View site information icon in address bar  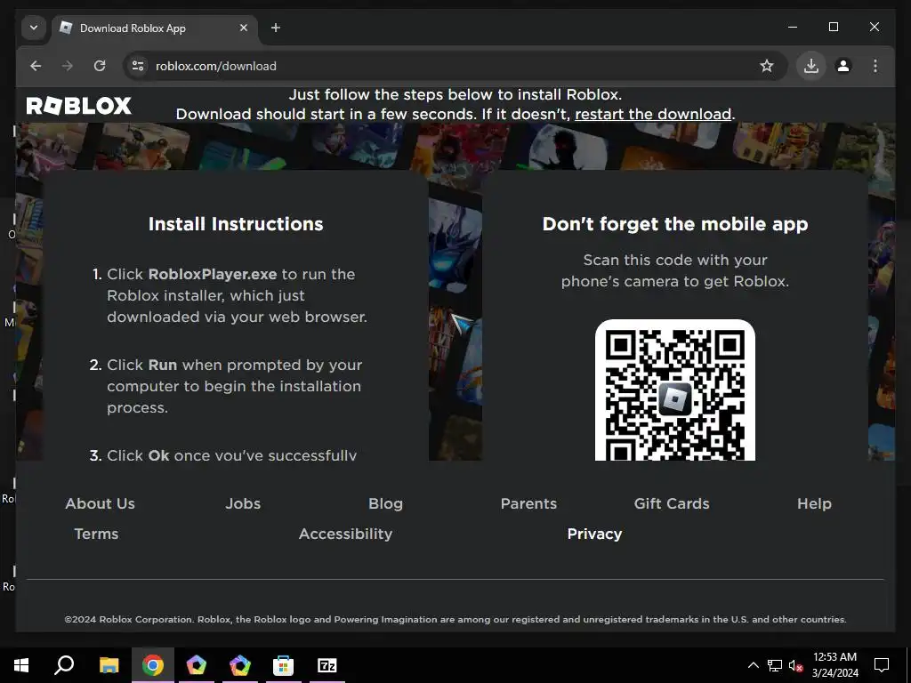138,66
